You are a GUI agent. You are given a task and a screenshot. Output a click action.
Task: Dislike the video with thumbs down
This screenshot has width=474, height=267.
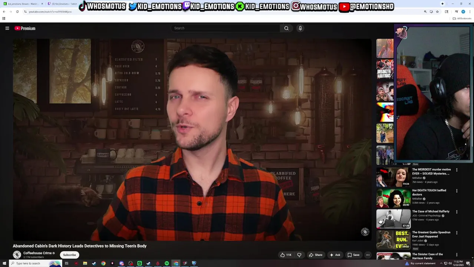299,255
